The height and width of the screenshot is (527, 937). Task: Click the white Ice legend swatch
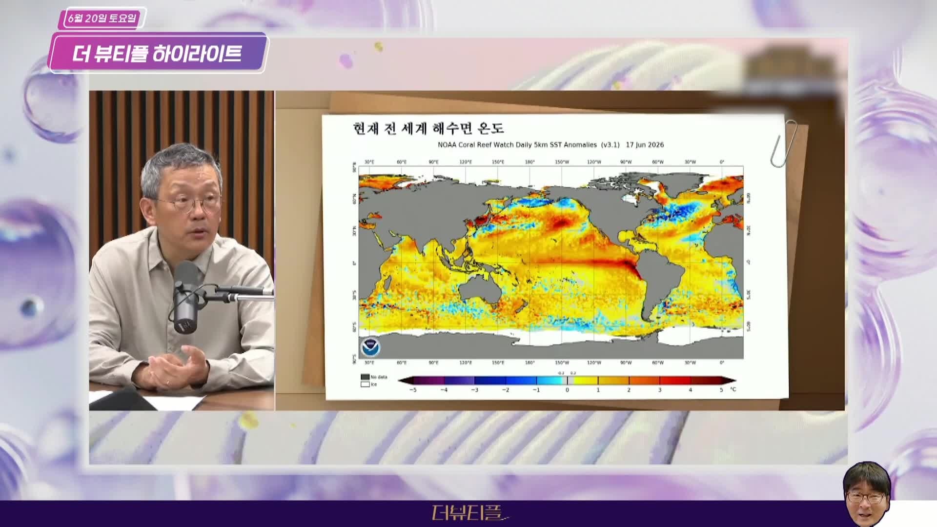tap(365, 384)
